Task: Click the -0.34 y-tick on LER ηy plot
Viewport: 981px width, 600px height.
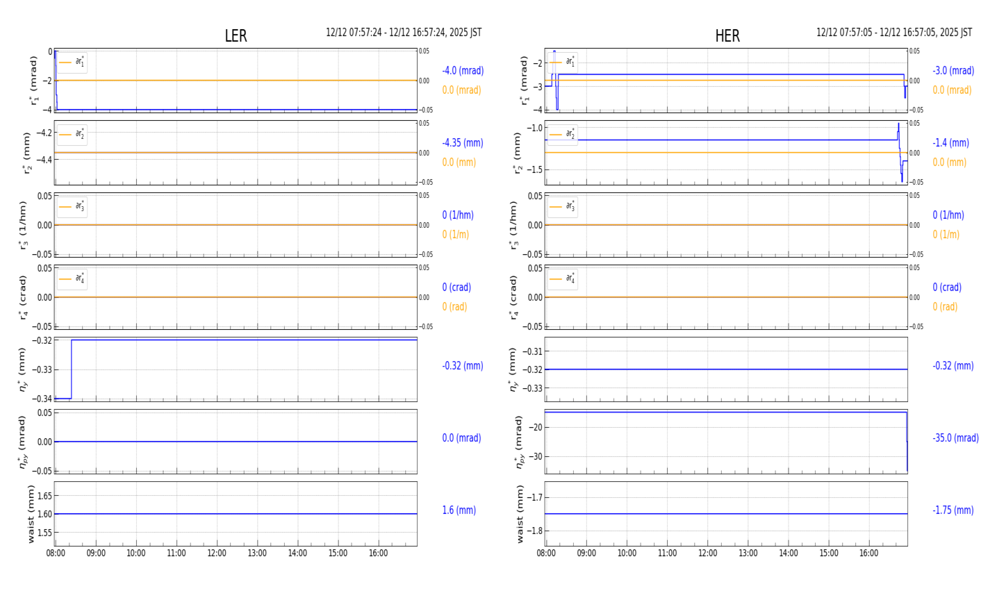Action: click(42, 399)
